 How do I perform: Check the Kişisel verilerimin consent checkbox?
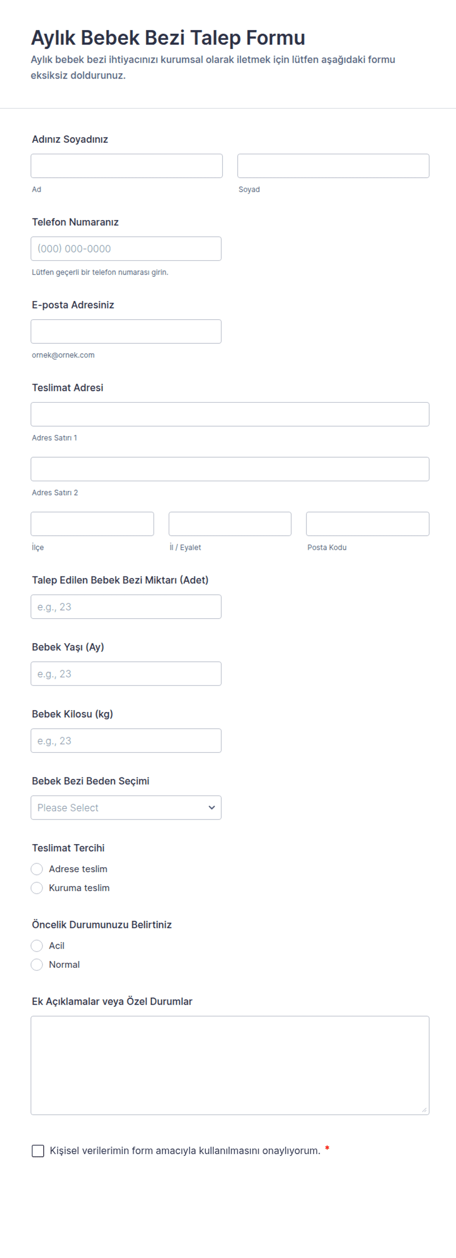click(38, 1151)
